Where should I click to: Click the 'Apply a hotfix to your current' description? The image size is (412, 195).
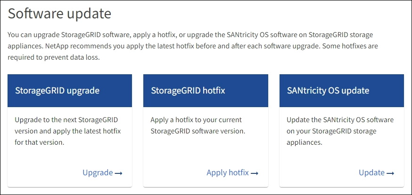click(196, 120)
